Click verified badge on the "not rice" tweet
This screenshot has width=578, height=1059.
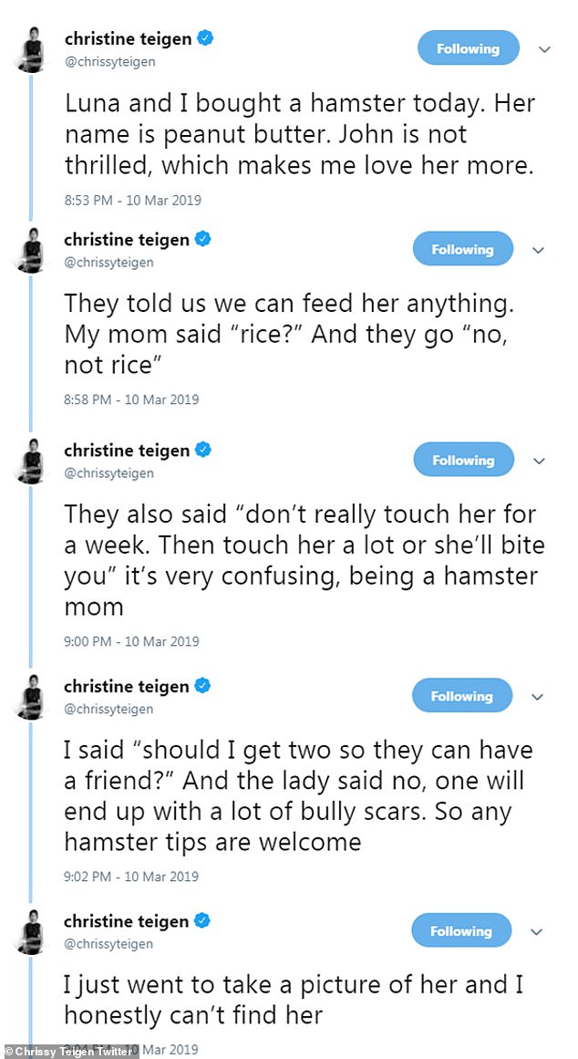(203, 239)
